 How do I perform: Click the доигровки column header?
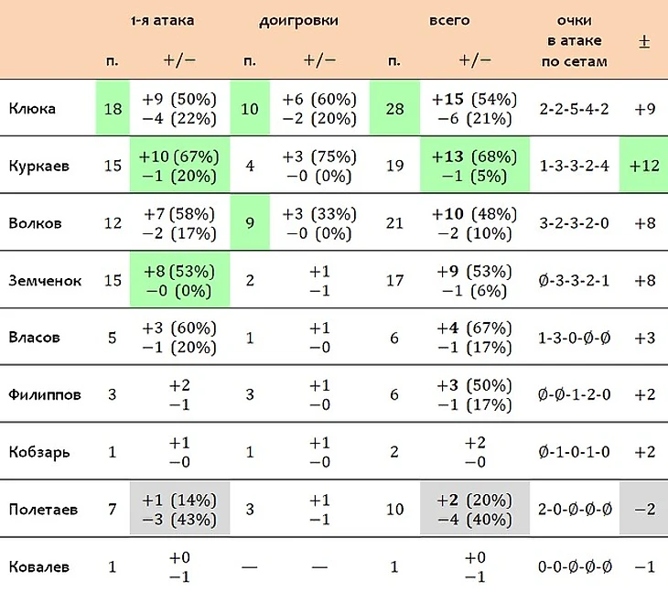298,21
